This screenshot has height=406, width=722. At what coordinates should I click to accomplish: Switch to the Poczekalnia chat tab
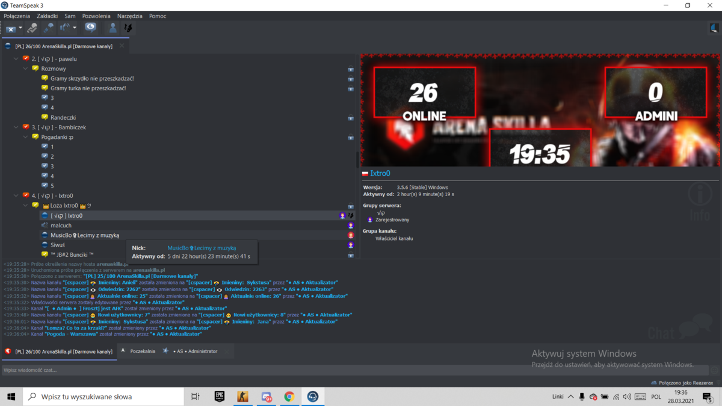pyautogui.click(x=143, y=351)
